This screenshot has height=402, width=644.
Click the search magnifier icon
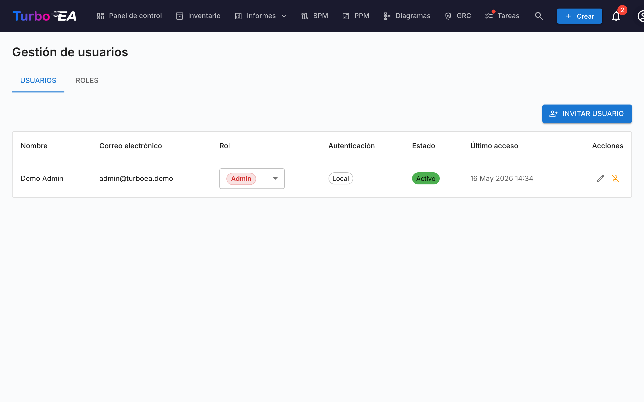[x=539, y=16]
